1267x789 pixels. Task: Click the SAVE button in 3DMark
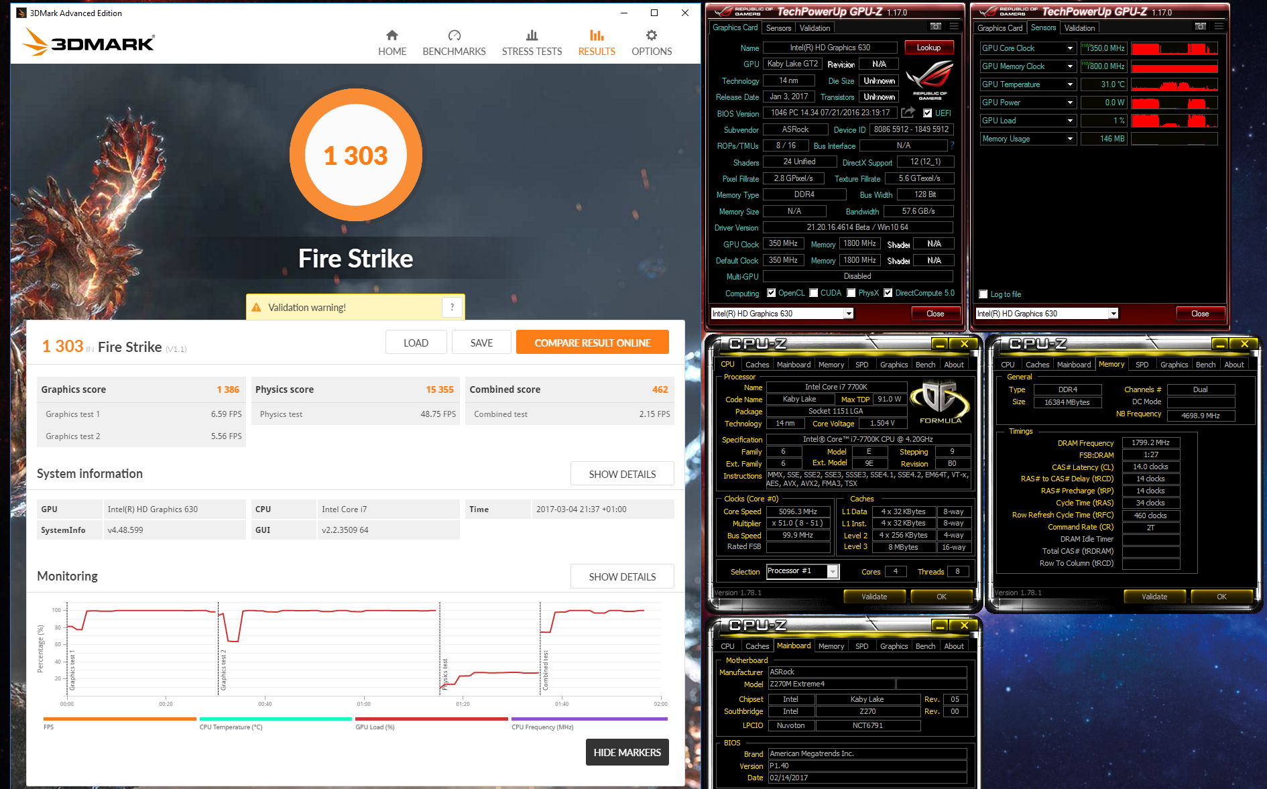click(x=481, y=343)
